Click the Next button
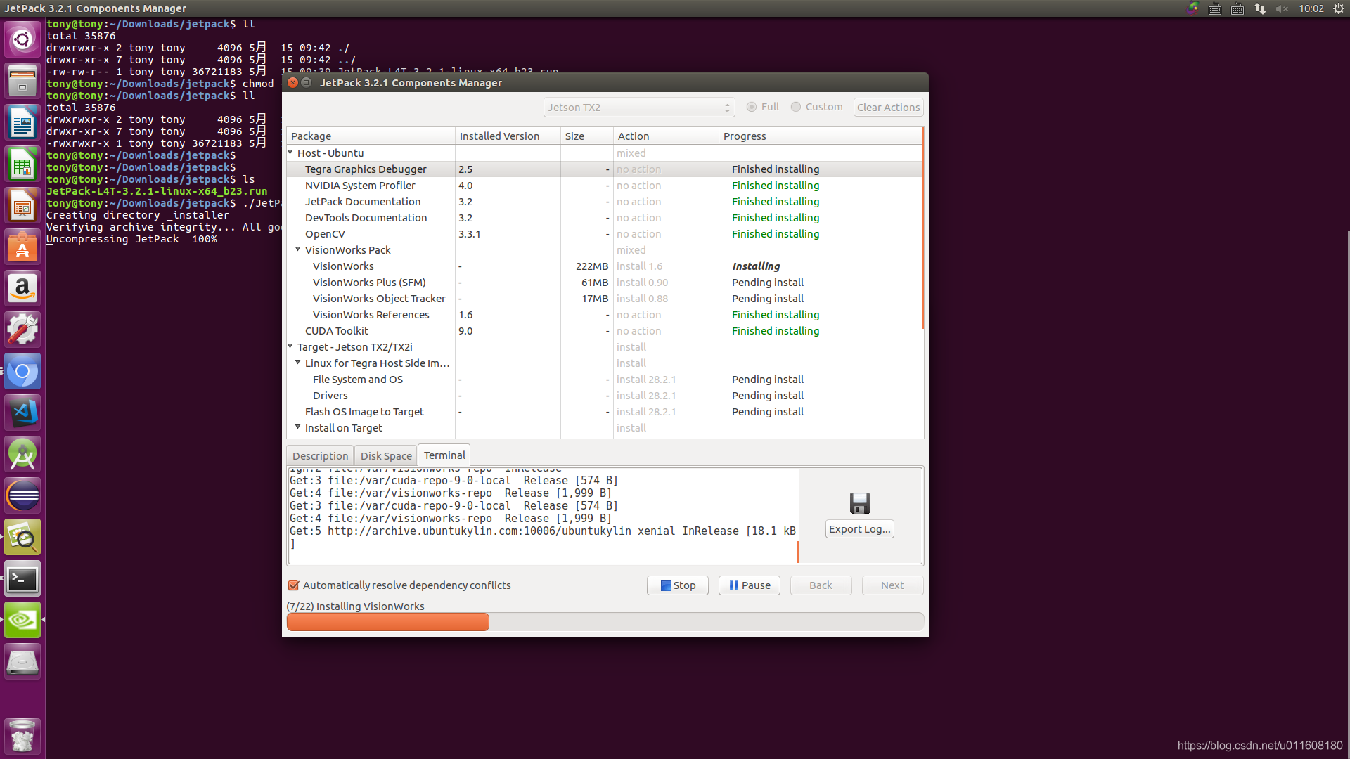 (892, 585)
